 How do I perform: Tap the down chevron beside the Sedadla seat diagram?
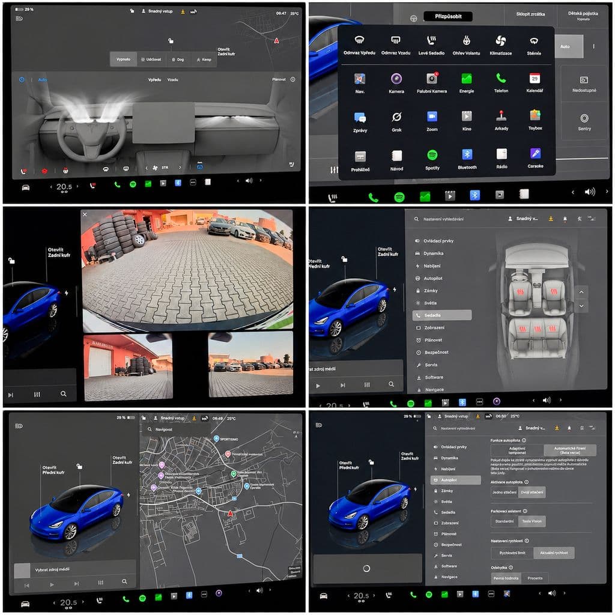point(581,306)
